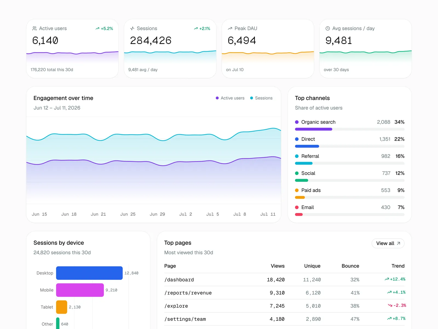Select the Organic search progress bar
Screen dimensions: 438x329
[350, 129]
